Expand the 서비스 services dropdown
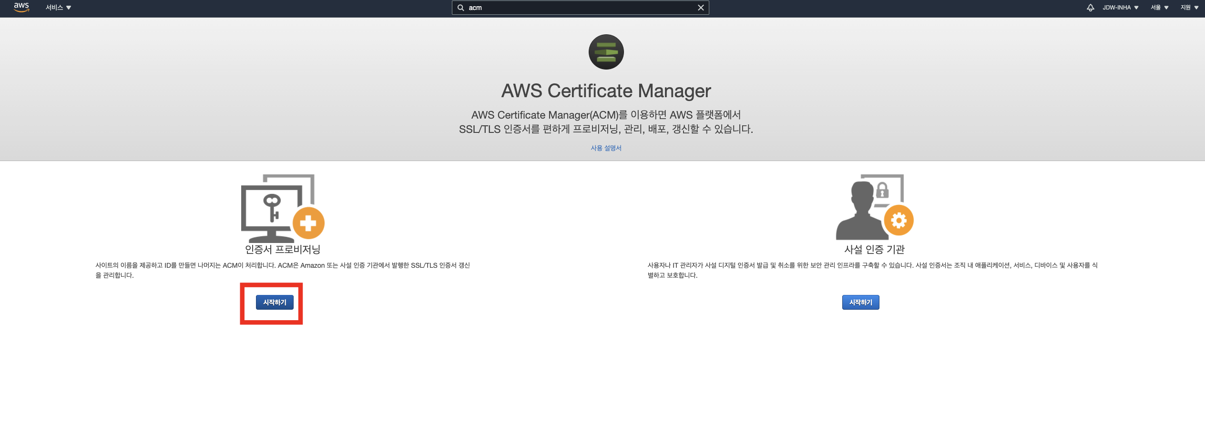 coord(58,8)
